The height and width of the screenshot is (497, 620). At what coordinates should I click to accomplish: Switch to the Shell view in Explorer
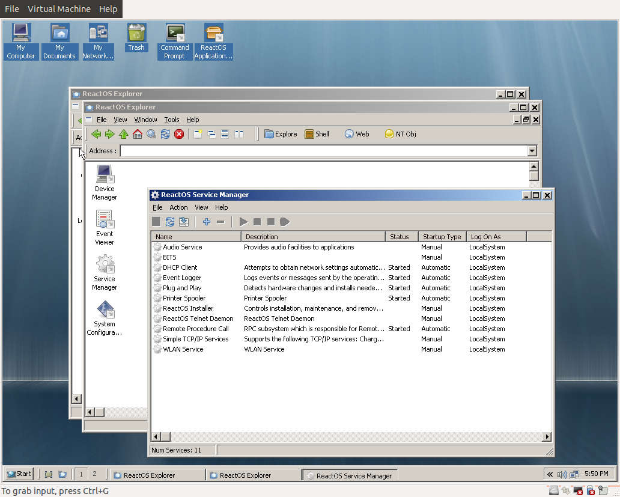(x=317, y=133)
